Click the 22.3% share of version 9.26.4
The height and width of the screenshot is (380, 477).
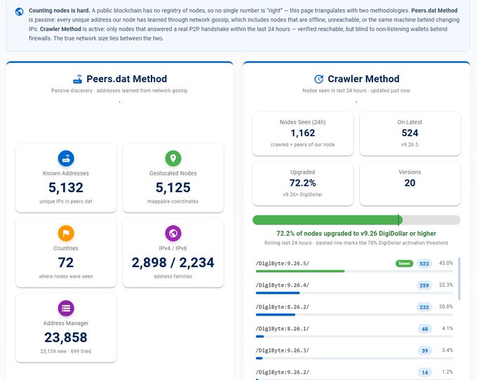click(x=446, y=285)
